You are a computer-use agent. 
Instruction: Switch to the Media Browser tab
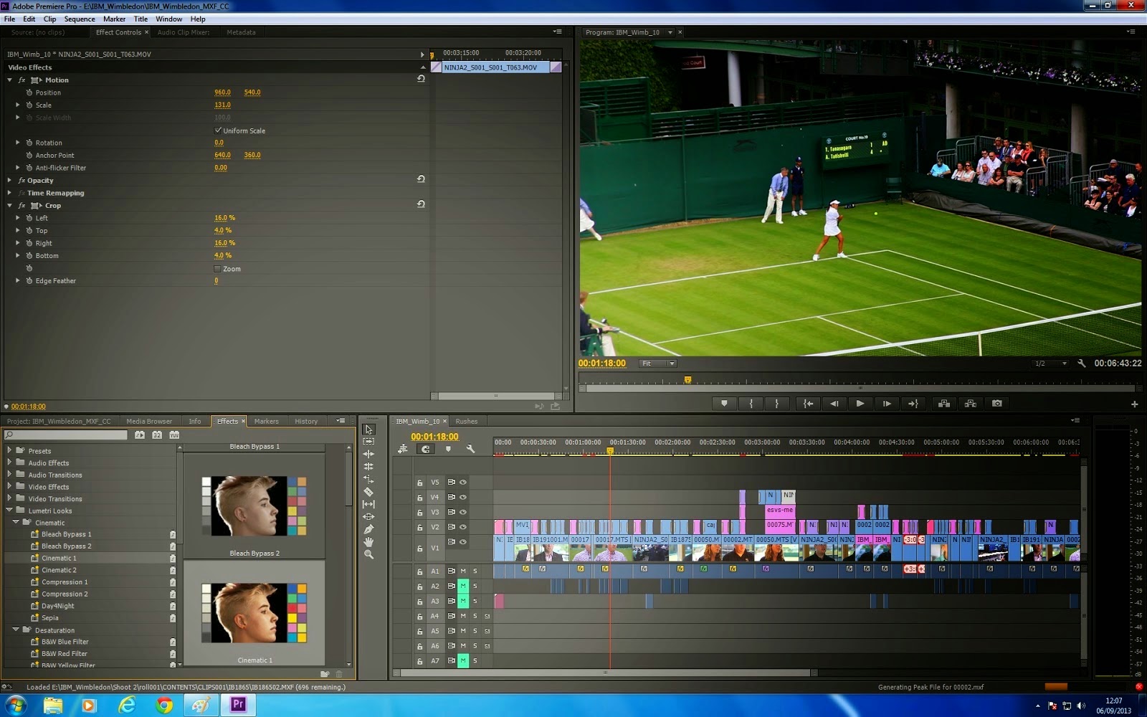point(149,422)
